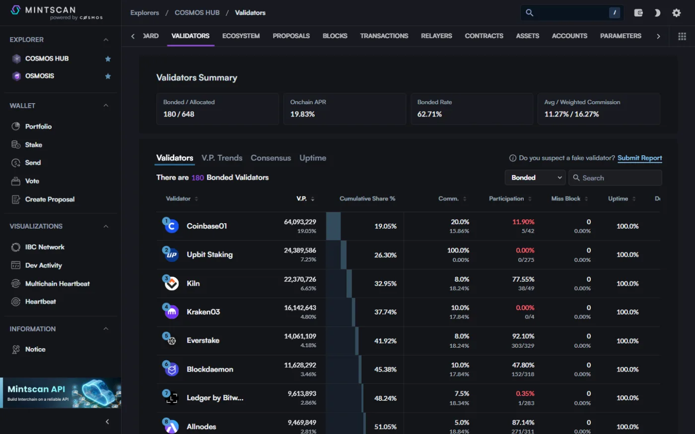Viewport: 695px width, 434px height.
Task: Switch to Proposals tab
Action: coord(291,36)
